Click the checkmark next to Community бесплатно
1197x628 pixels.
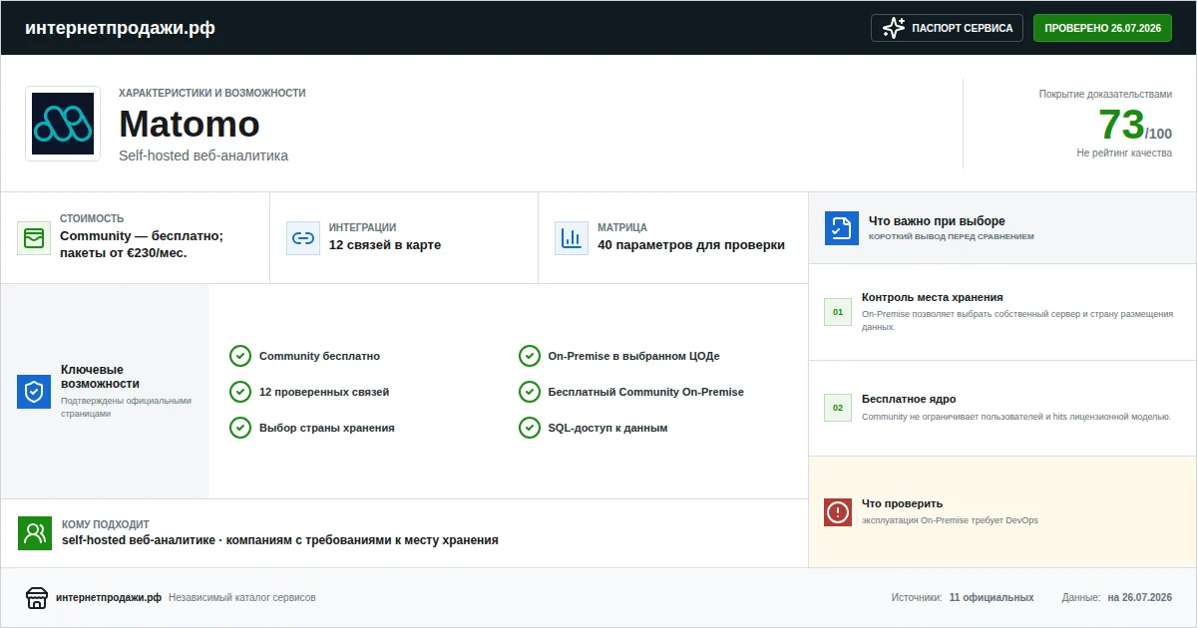pyautogui.click(x=240, y=356)
